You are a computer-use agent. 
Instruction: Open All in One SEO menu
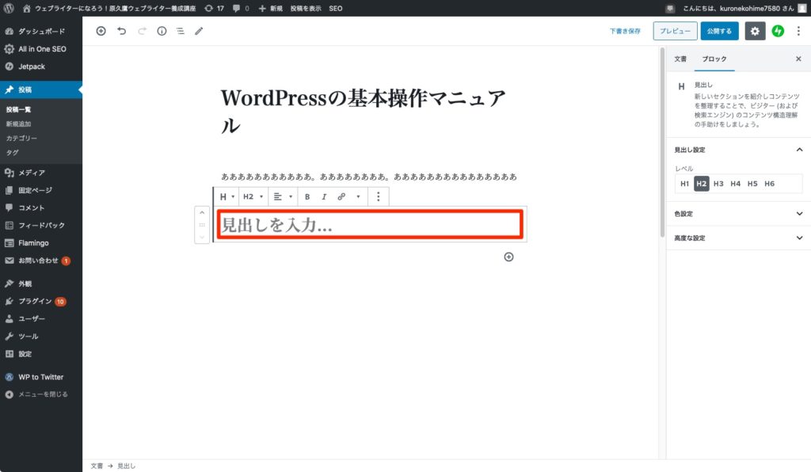click(41, 48)
